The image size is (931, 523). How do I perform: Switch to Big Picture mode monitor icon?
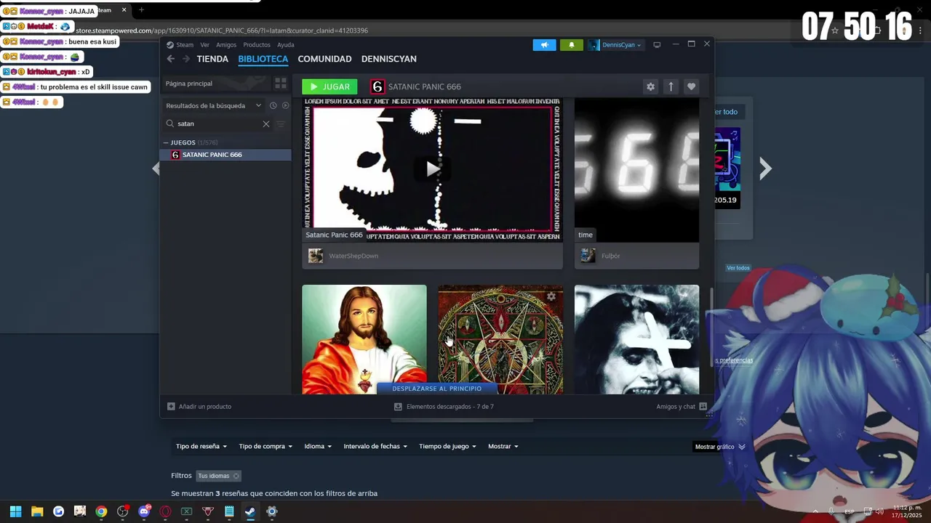(x=657, y=45)
